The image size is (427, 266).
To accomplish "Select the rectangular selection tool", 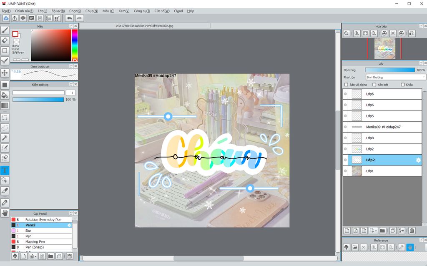I will [5, 117].
